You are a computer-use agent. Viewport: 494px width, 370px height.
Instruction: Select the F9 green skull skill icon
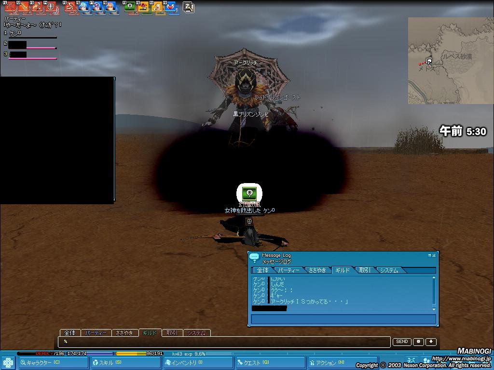(130, 7)
